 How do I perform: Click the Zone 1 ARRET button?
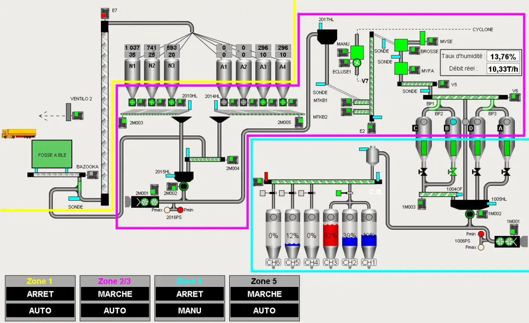tap(40, 294)
